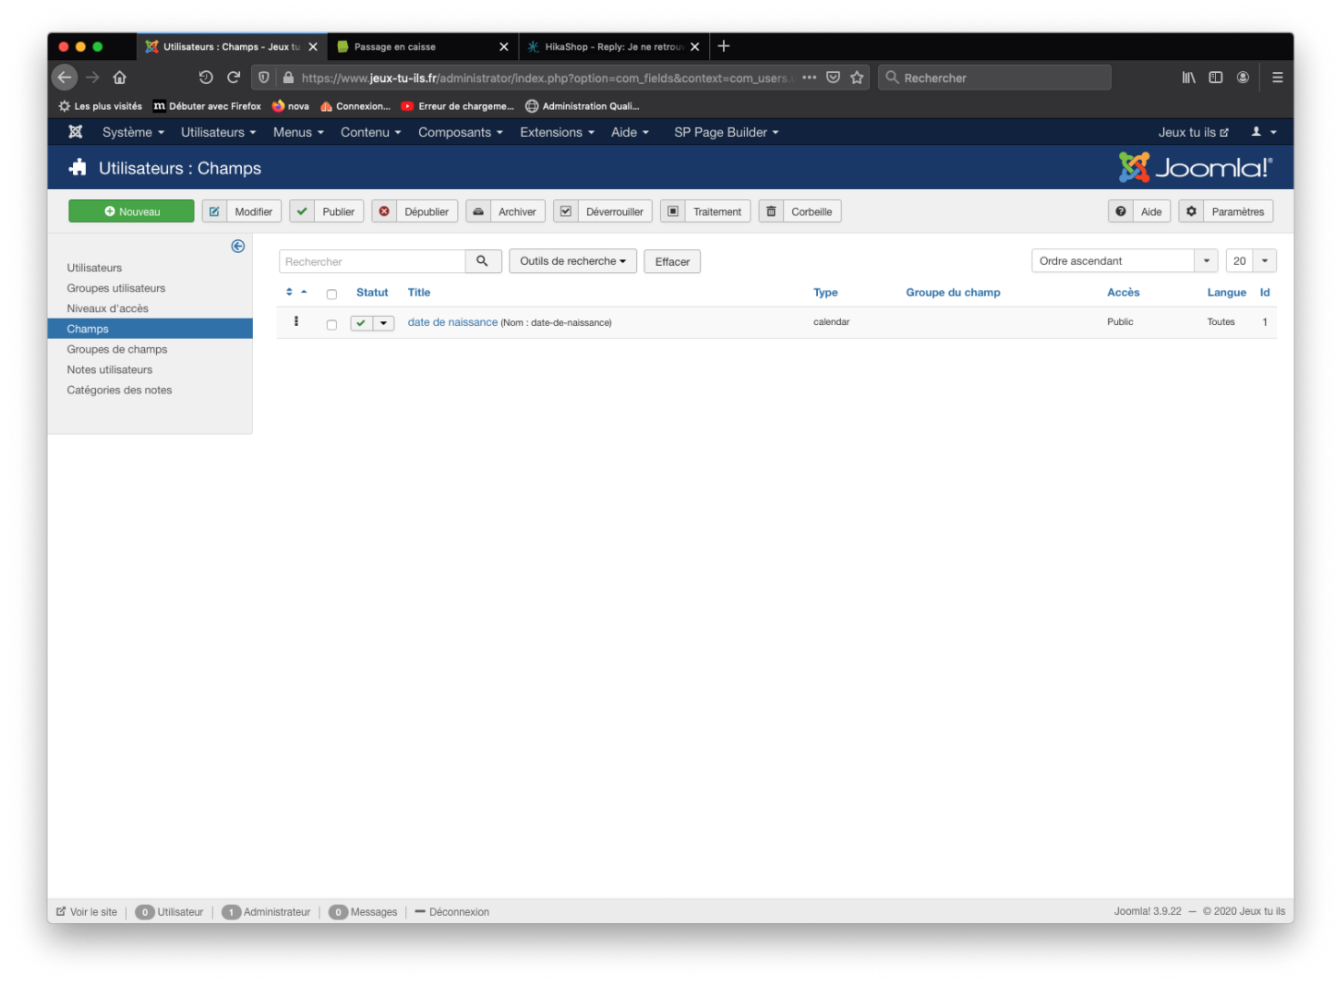Screen dimensions: 1341x986
Task: Open the Utilisateurs menu in top bar
Action: coord(218,132)
